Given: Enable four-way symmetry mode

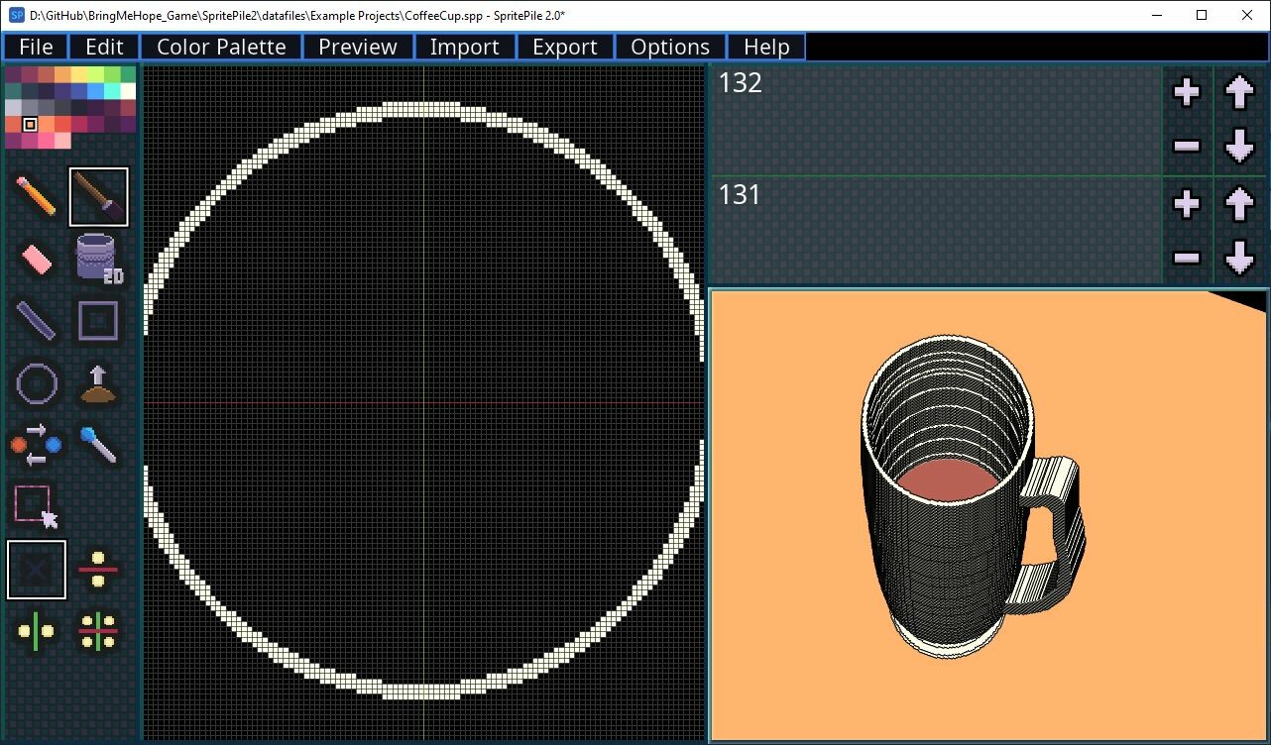Looking at the screenshot, I should pyautogui.click(x=97, y=632).
